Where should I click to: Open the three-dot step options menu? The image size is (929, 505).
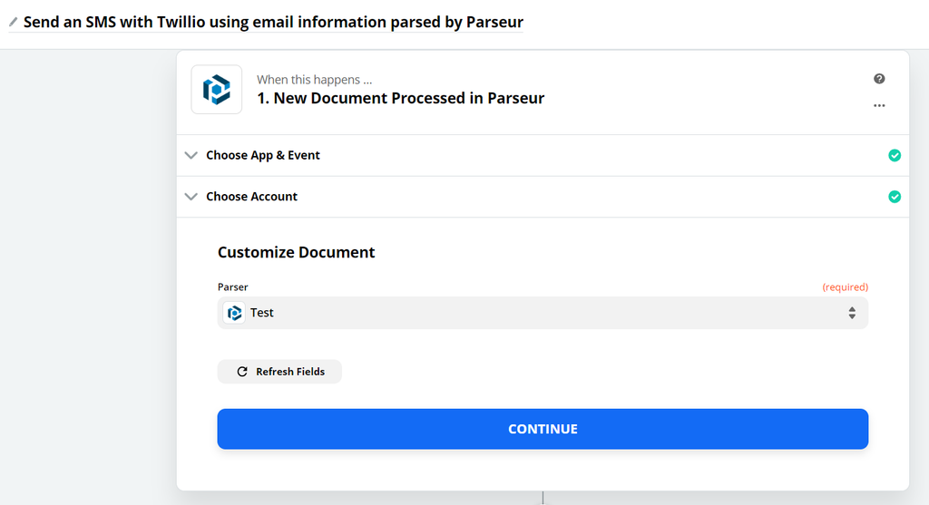point(879,105)
